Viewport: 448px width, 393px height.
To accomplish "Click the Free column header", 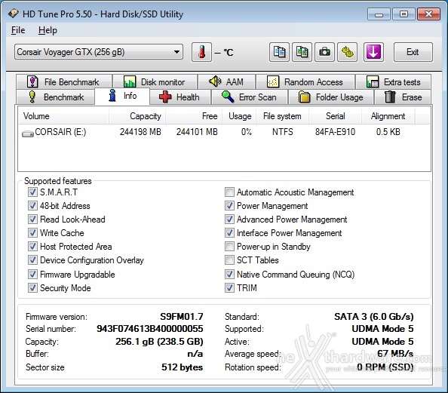I will (x=194, y=116).
